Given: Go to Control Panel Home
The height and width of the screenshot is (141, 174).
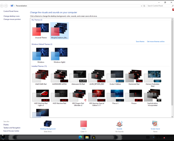Looking at the screenshot, I should click(11, 11).
